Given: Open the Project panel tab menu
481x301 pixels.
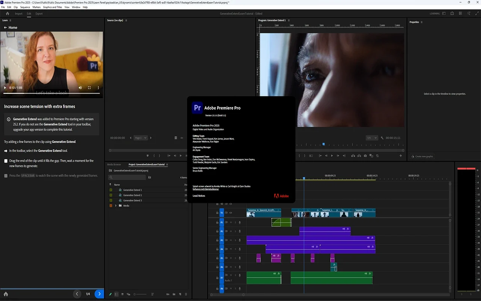Looking at the screenshot, I should [167, 164].
